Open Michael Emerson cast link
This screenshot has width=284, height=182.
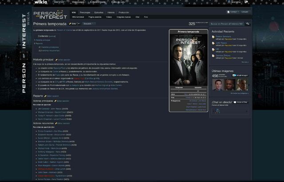pos(46,112)
